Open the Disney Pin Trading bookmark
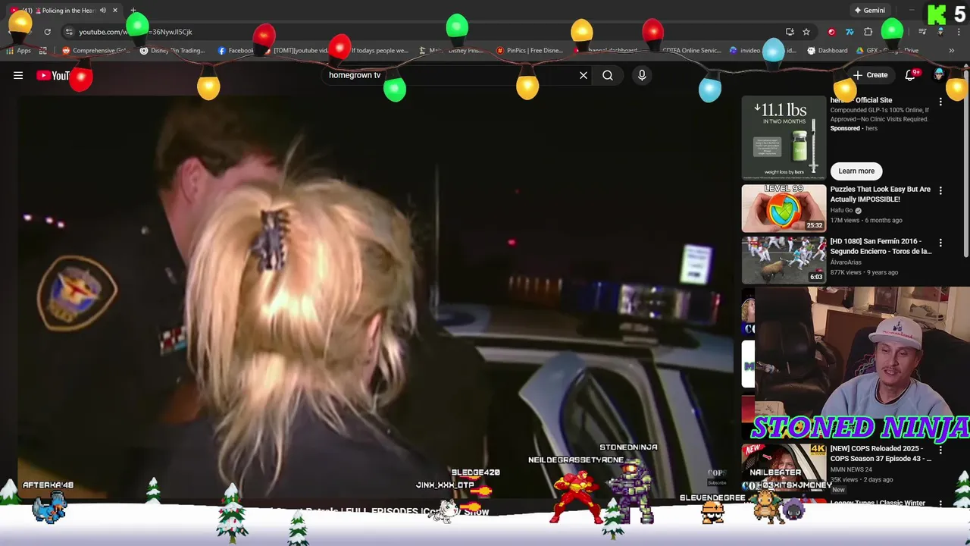Viewport: 970px width, 546px height. pos(173,51)
